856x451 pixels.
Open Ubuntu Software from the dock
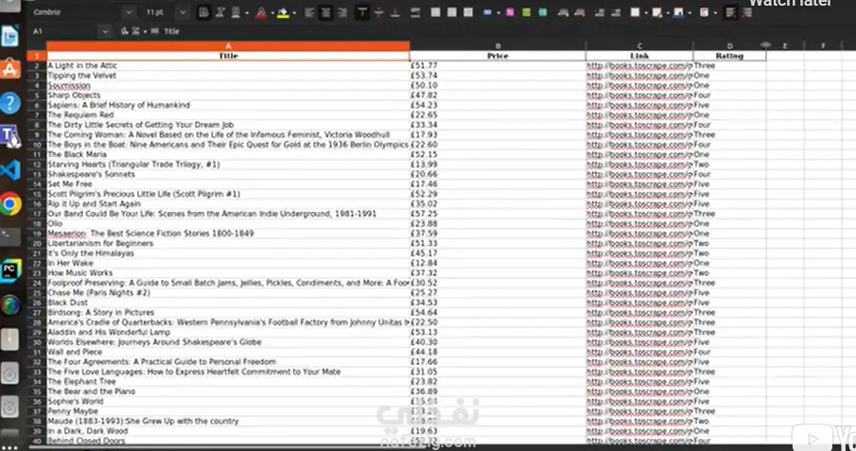[10, 69]
